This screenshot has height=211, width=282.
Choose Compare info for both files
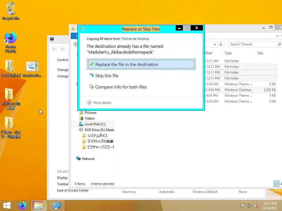tap(121, 87)
